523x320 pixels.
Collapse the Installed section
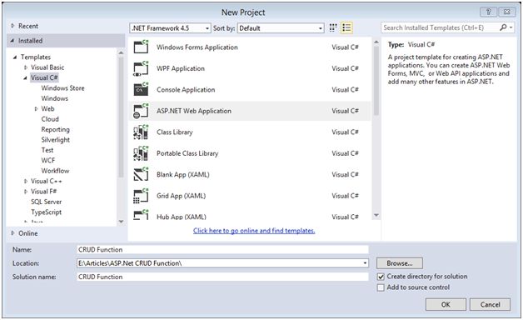(12, 41)
